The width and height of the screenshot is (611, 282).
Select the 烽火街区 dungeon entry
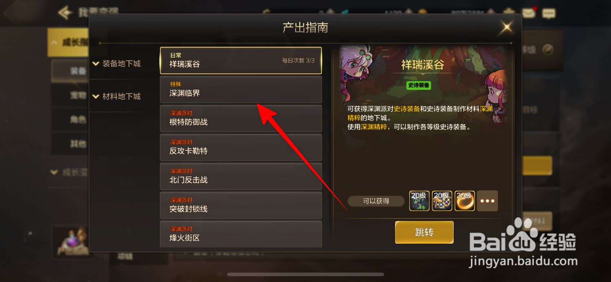241,234
